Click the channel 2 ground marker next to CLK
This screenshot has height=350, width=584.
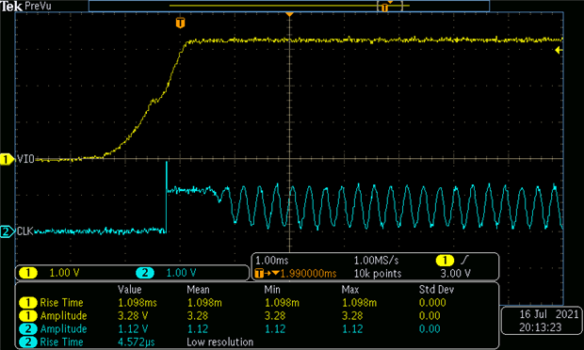click(7, 231)
